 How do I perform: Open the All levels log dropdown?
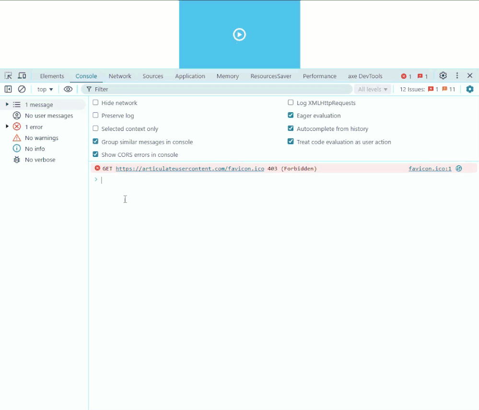373,89
